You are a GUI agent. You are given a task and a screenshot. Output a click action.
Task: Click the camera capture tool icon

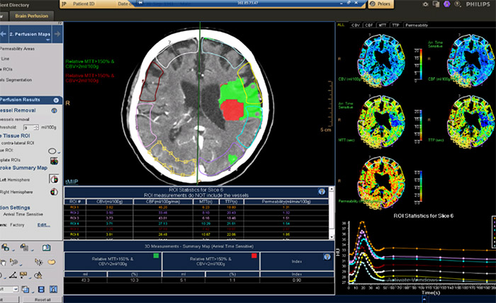[x=5, y=247]
